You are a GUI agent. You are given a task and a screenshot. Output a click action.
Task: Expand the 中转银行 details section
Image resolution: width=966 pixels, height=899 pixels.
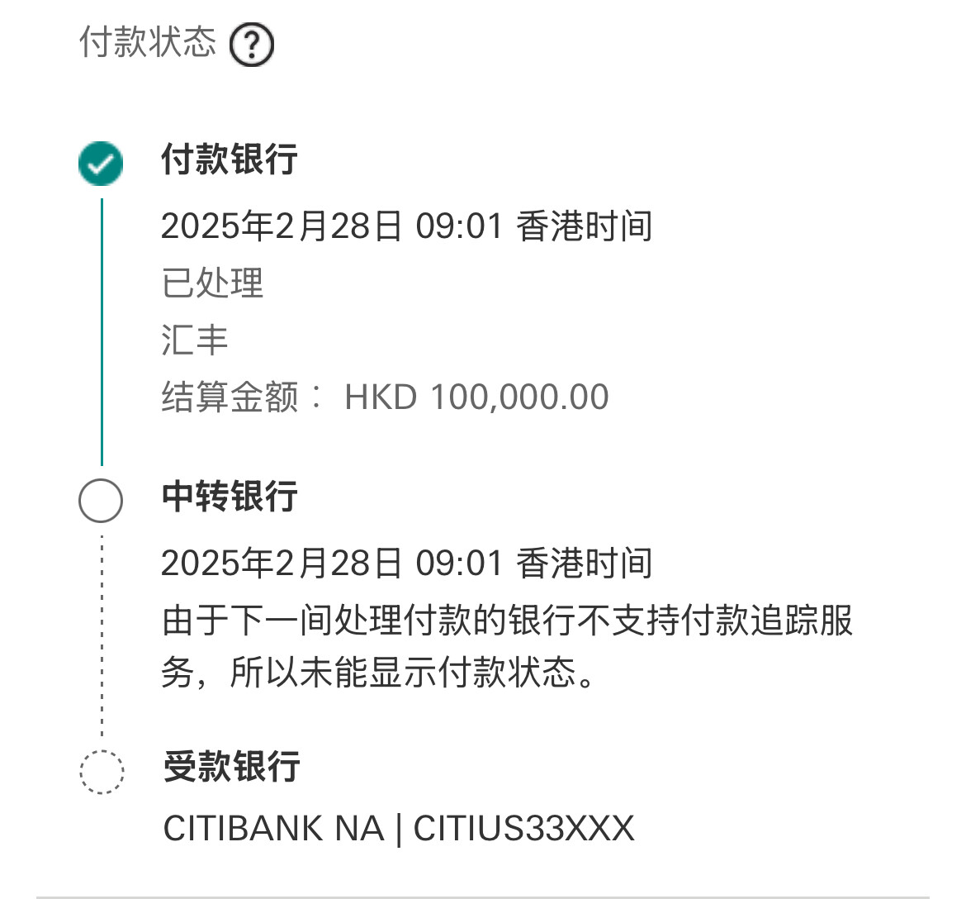[229, 499]
